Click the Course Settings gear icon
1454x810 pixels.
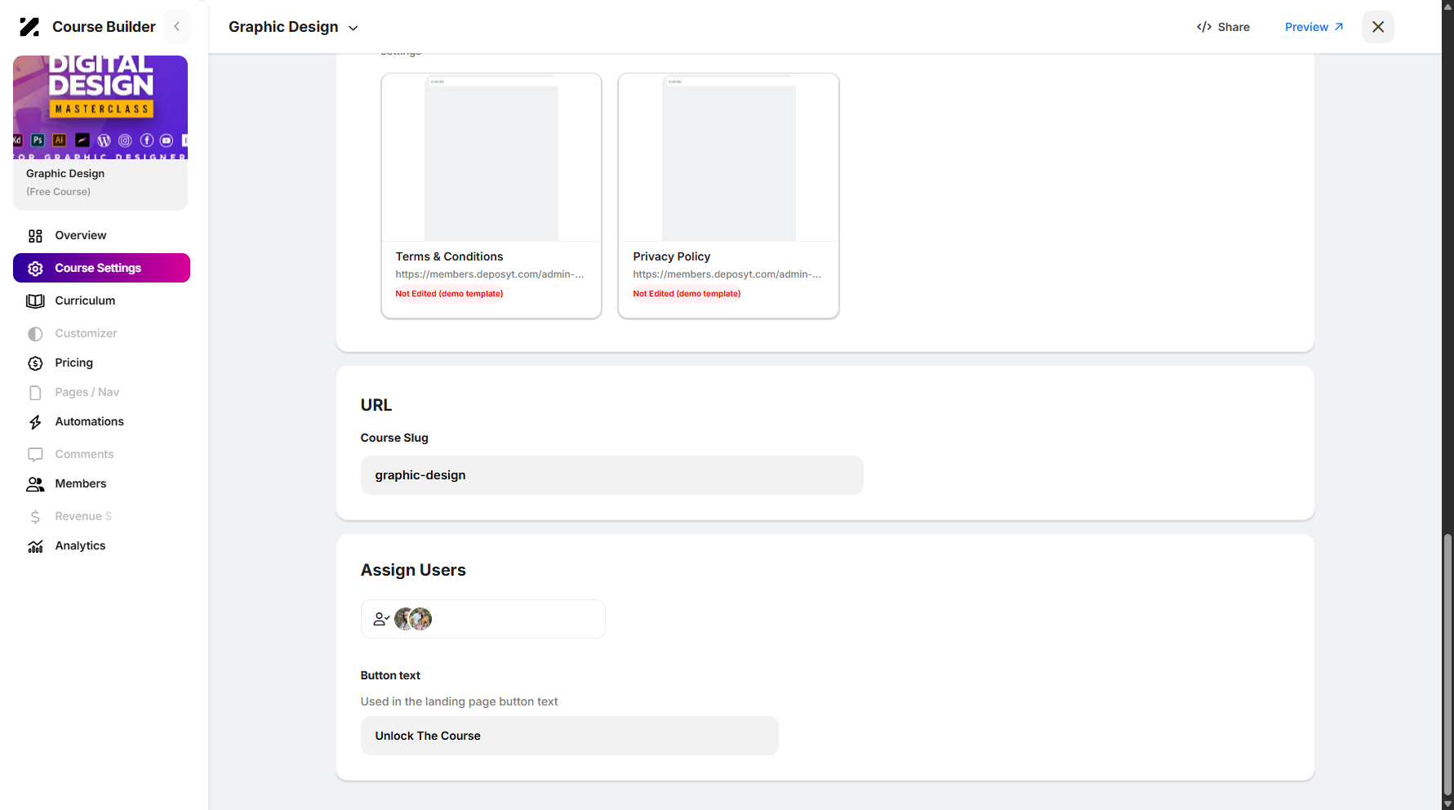35,269
